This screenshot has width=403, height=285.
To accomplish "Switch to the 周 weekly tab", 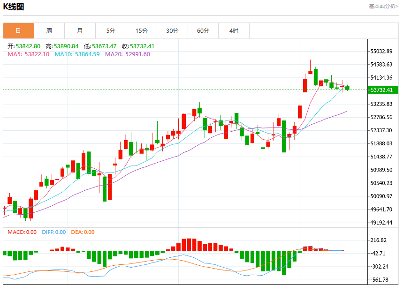I will (49, 31).
